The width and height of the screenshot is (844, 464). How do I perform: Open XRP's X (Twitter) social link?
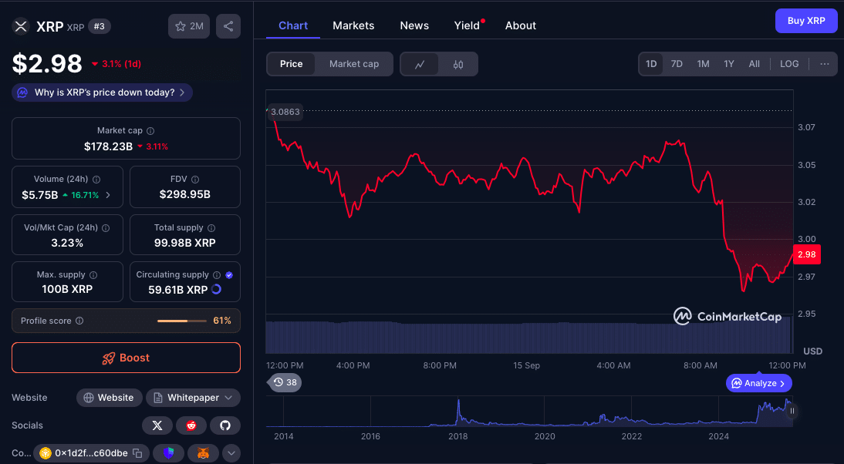pyautogui.click(x=157, y=425)
